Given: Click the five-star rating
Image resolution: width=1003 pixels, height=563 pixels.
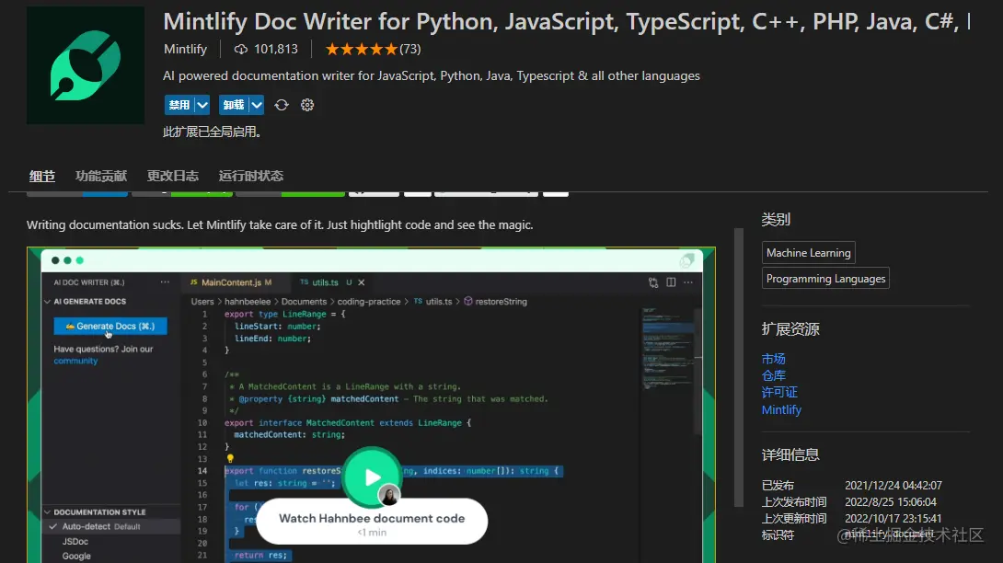Looking at the screenshot, I should [x=362, y=50].
